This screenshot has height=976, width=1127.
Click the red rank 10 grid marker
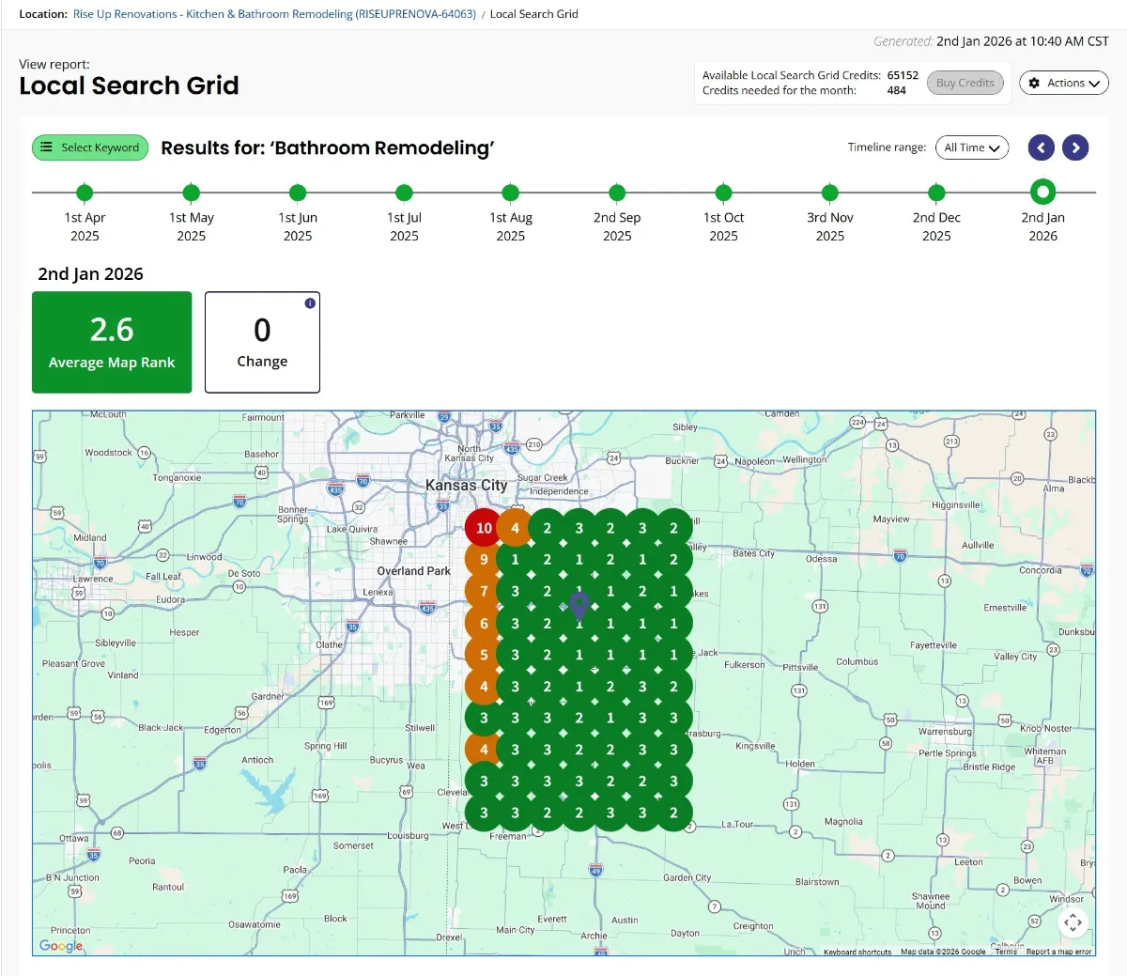484,528
